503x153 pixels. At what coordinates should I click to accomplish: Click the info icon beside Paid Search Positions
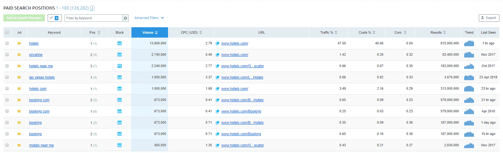click(x=92, y=8)
